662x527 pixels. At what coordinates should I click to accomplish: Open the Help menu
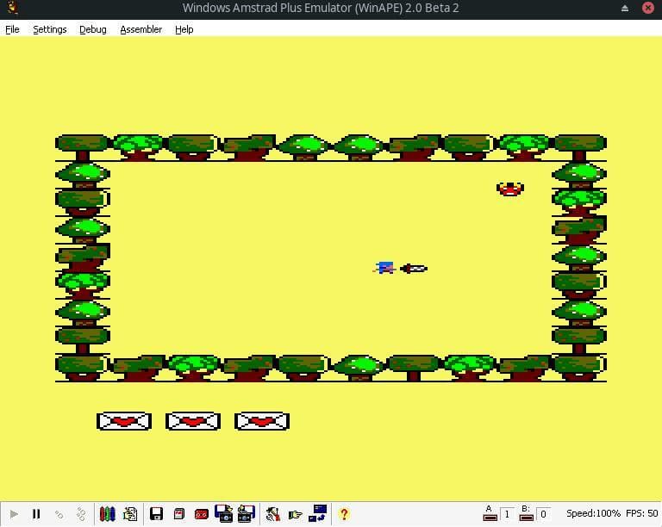[184, 29]
